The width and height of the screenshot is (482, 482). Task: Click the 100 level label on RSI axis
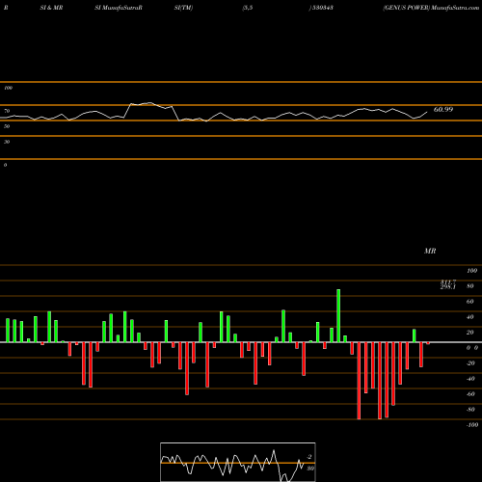pos(9,88)
